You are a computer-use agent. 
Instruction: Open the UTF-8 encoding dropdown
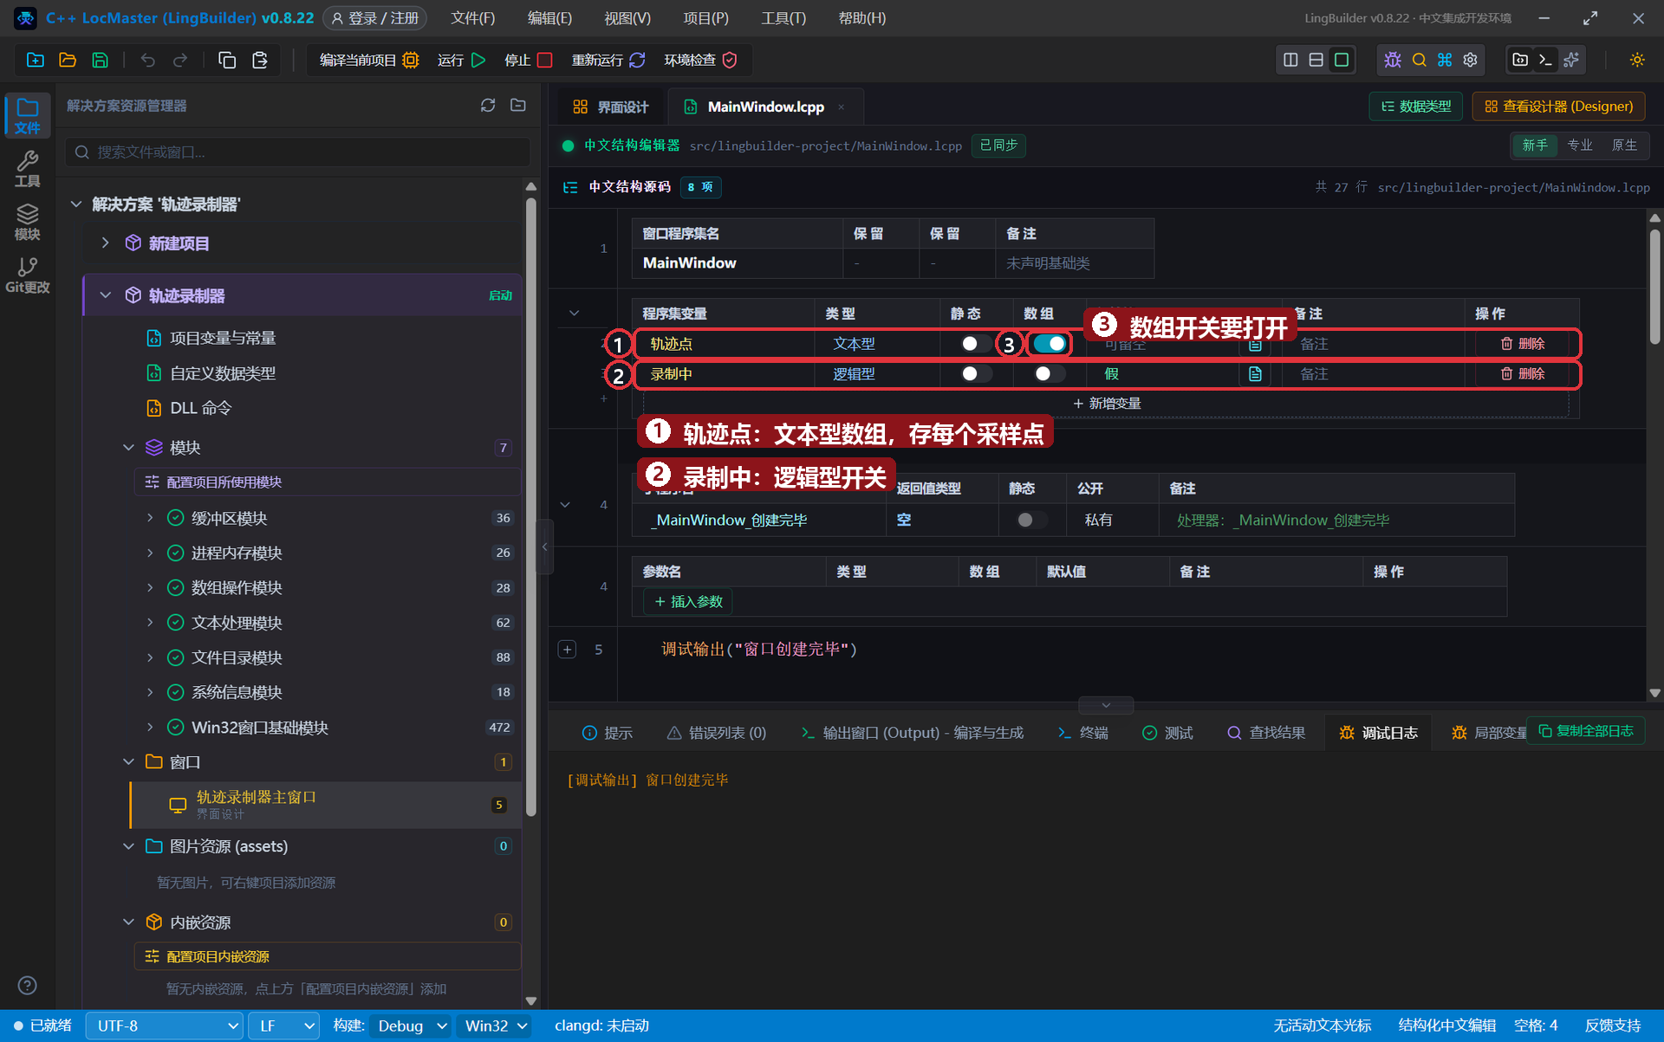164,1026
